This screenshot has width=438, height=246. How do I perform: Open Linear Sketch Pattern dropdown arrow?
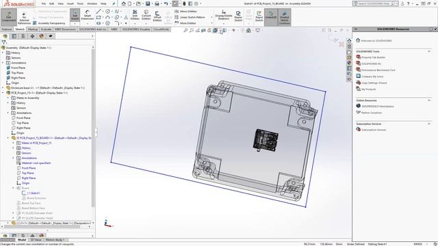[x=211, y=17]
